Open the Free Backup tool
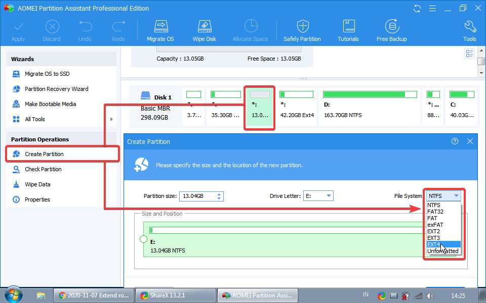486x303 pixels. [392, 31]
